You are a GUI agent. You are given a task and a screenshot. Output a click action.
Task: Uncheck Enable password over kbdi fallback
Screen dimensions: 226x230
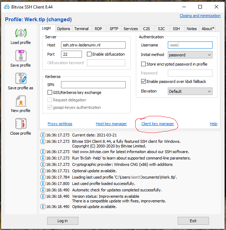[144, 82]
